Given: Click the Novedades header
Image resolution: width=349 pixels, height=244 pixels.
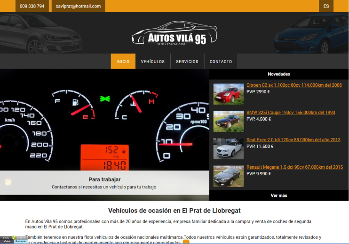Looking at the screenshot, I should (x=279, y=74).
